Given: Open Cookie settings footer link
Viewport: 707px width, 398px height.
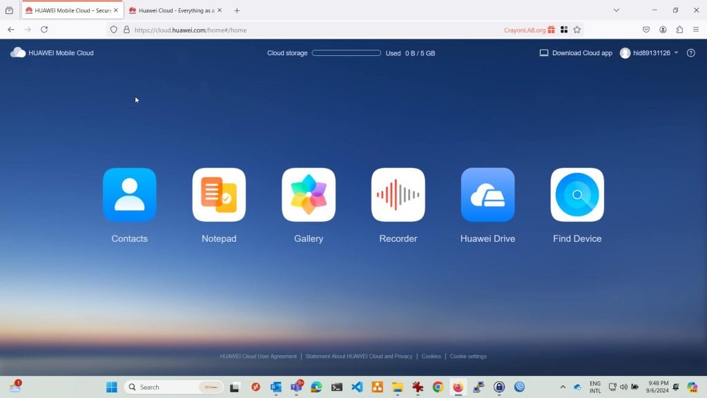Looking at the screenshot, I should pyautogui.click(x=468, y=357).
